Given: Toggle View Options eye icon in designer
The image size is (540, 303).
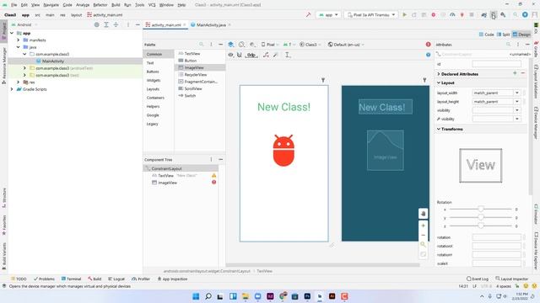Looking at the screenshot, I should (230, 55).
